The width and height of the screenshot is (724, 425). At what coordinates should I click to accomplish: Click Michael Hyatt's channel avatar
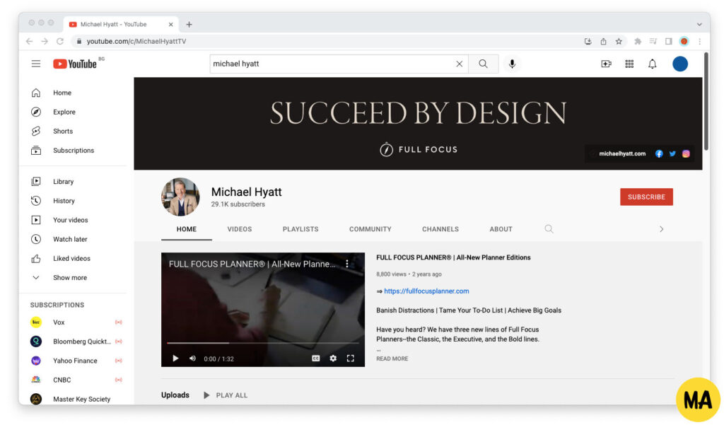coord(180,197)
